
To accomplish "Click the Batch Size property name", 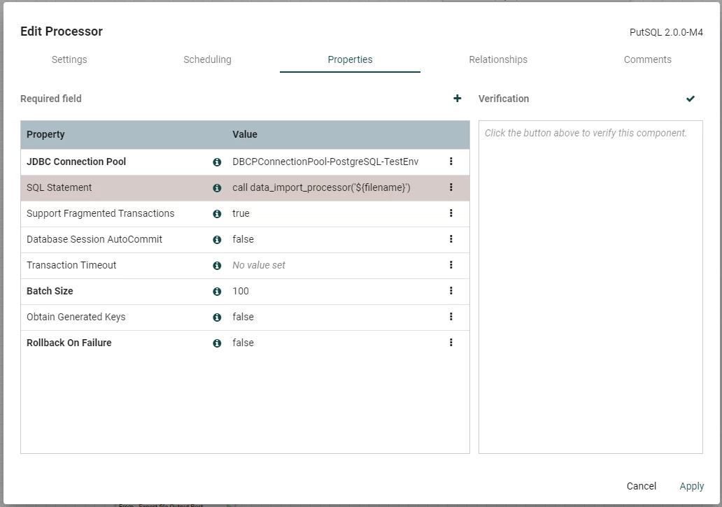I will click(x=50, y=291).
